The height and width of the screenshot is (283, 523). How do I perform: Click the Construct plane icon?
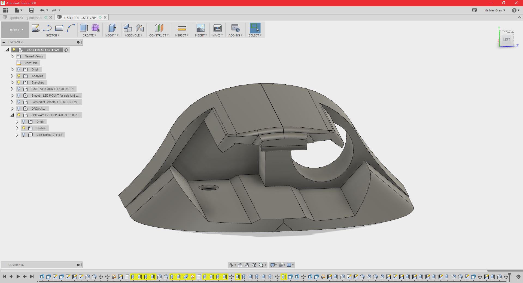[x=159, y=28]
